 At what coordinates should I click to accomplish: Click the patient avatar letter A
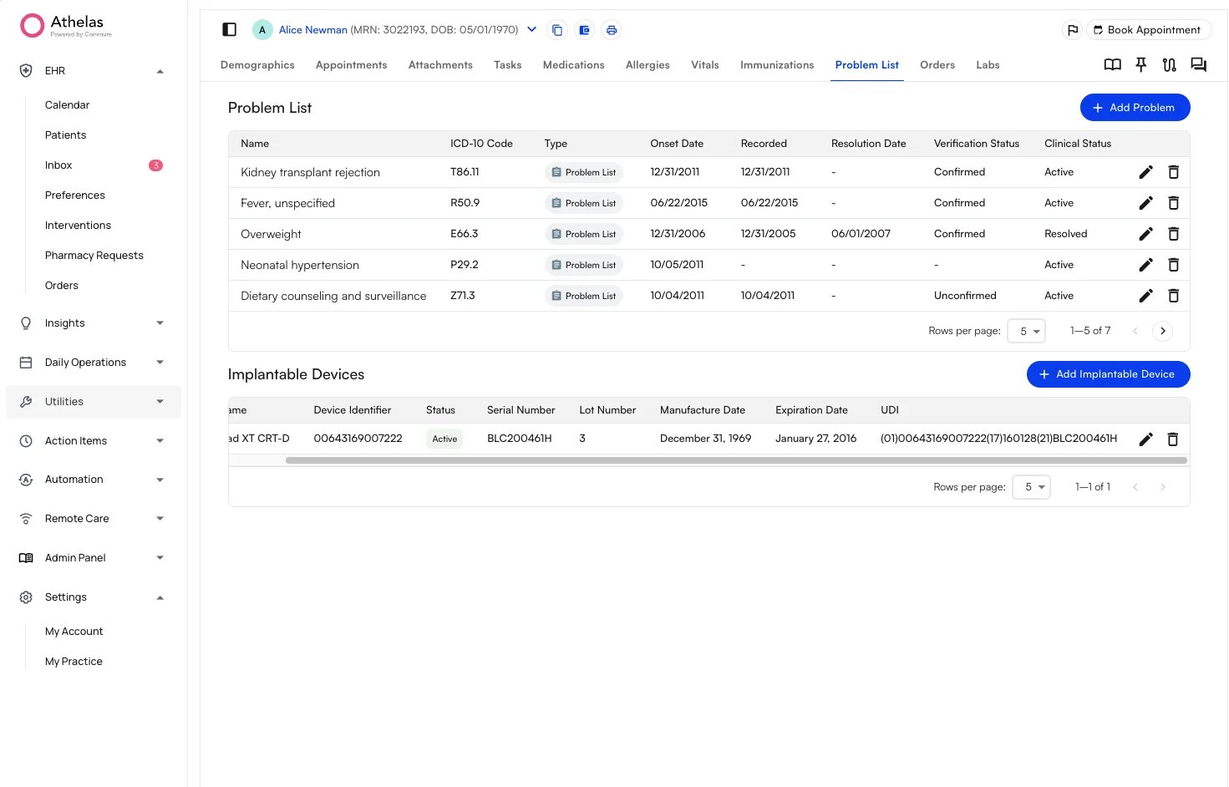click(262, 30)
